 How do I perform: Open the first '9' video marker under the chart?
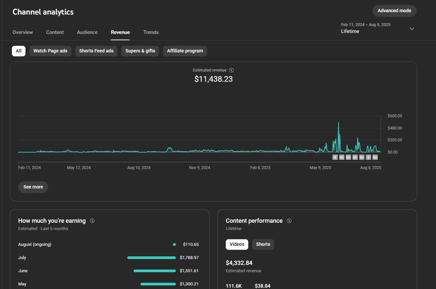pos(335,157)
